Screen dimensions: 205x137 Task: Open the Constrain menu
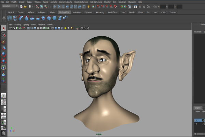(122, 2)
